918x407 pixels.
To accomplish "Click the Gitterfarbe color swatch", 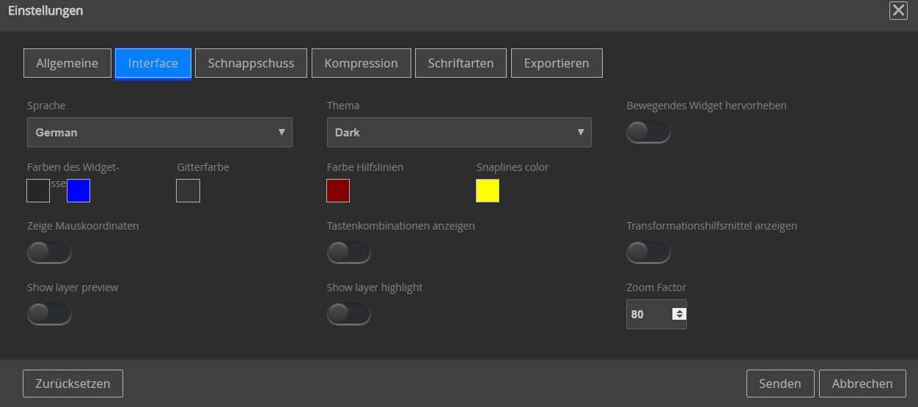I will click(x=188, y=191).
